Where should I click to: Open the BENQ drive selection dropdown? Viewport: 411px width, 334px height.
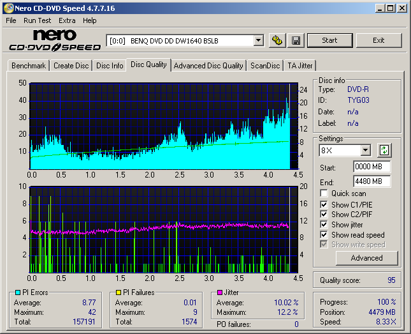pos(258,40)
